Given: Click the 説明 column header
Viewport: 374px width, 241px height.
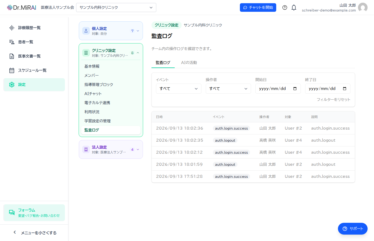Looking at the screenshot, I should [314, 117].
